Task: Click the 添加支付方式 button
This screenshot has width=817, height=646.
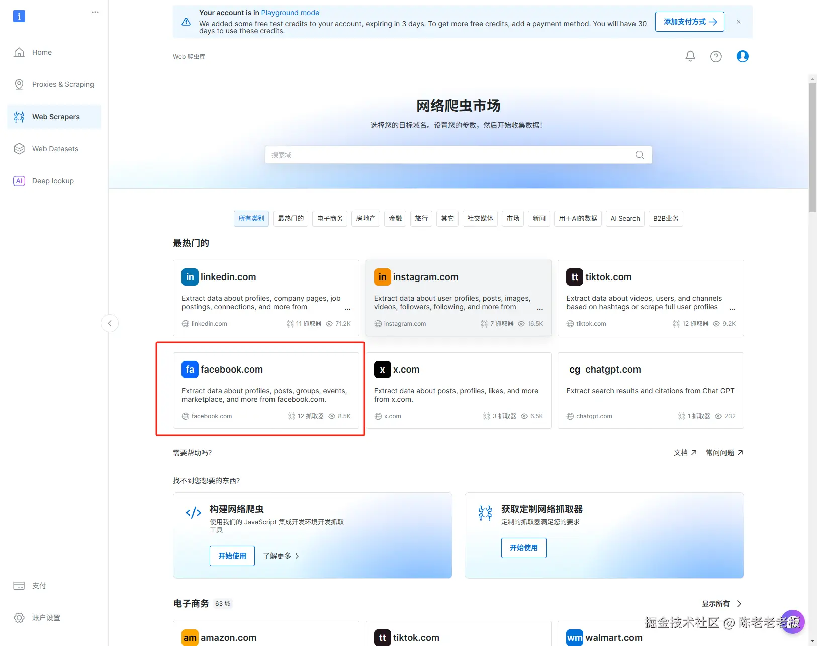Action: tap(689, 22)
